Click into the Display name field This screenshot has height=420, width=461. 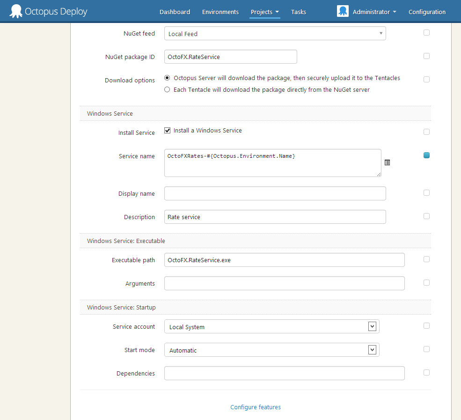coord(275,193)
